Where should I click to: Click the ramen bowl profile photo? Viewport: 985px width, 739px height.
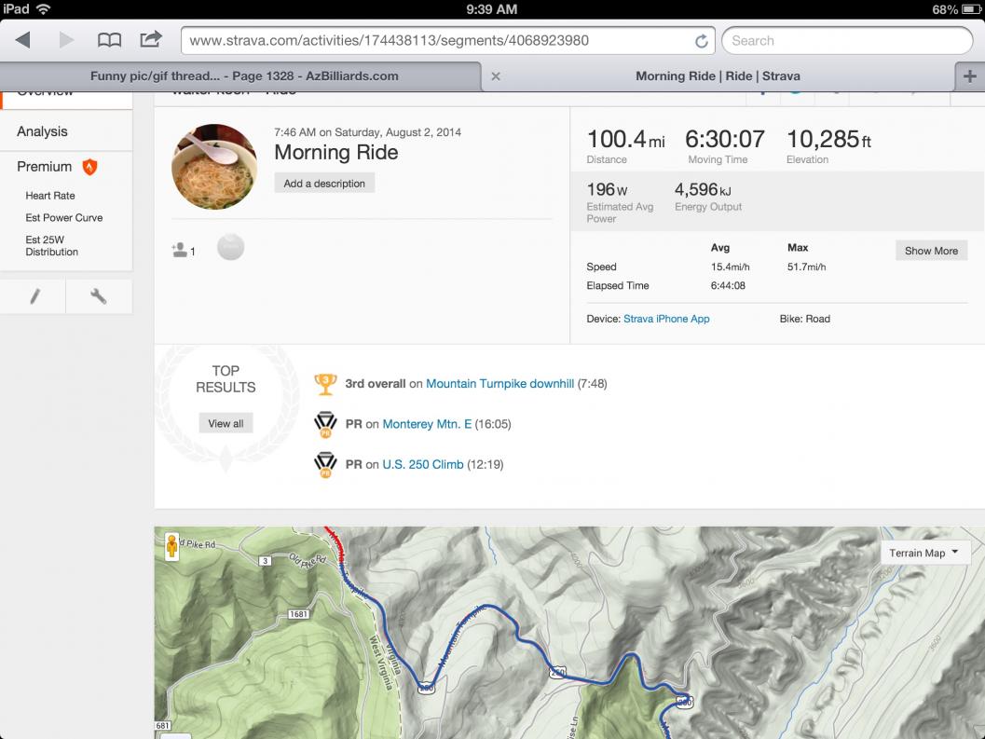[x=214, y=167]
